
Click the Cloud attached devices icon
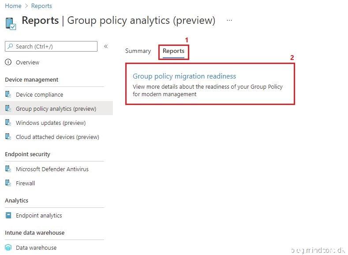[x=8, y=137]
